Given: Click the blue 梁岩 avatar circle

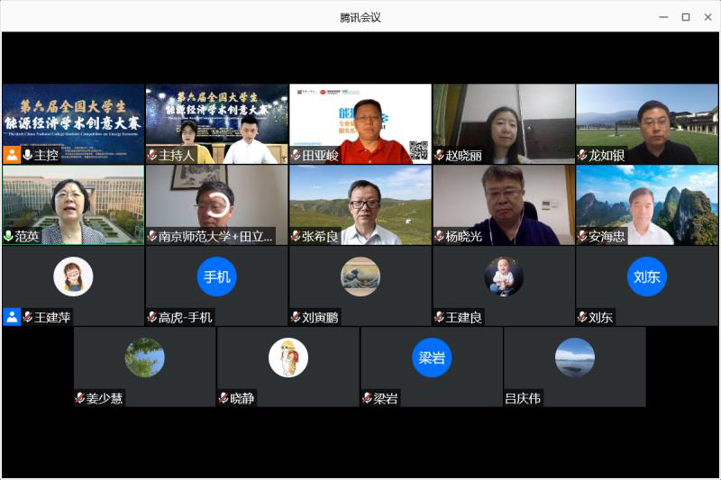Looking at the screenshot, I should (x=432, y=358).
